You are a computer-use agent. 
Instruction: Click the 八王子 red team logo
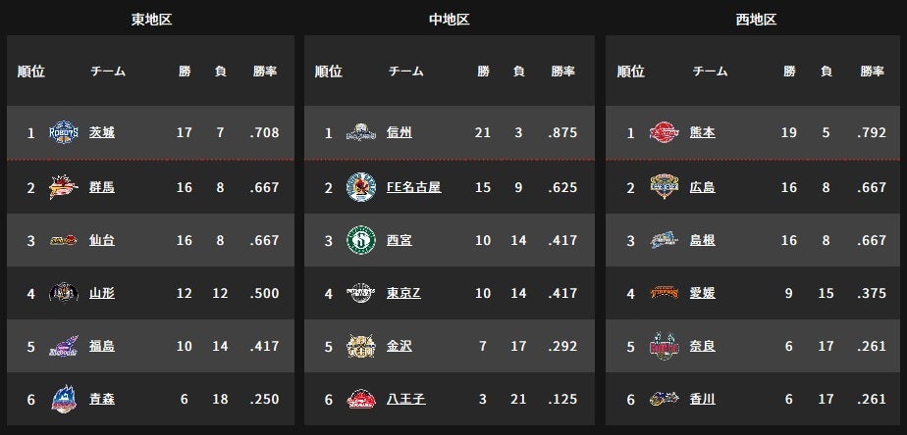pos(361,399)
